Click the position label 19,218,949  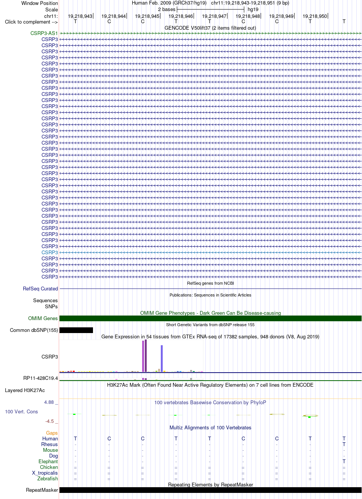pyautogui.click(x=281, y=16)
